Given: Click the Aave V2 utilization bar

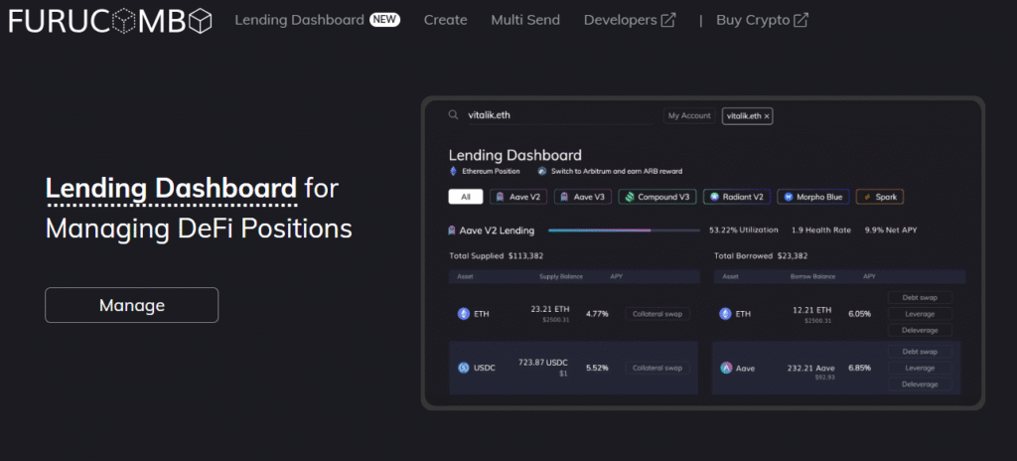Looking at the screenshot, I should click(x=623, y=230).
